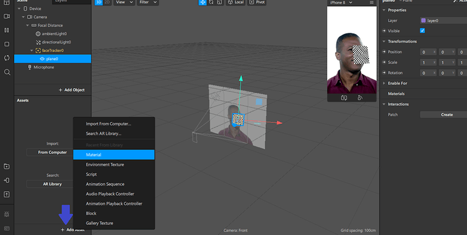Collapse the Properties section
This screenshot has height=235, width=467.
384,10
